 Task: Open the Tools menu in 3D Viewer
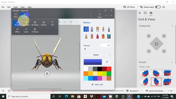click(15, 7)
